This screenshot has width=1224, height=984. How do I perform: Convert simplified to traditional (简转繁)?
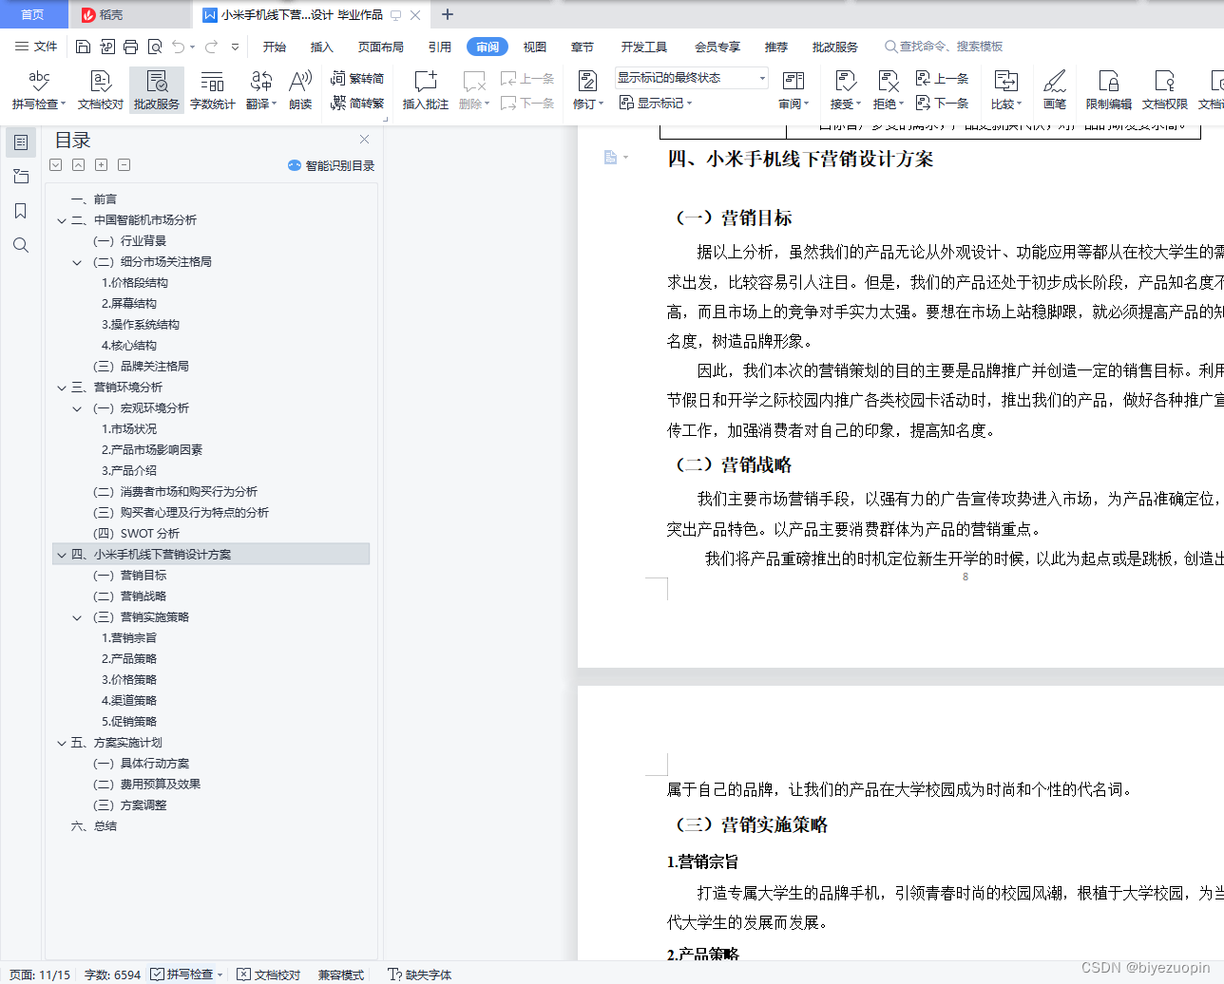click(x=357, y=103)
